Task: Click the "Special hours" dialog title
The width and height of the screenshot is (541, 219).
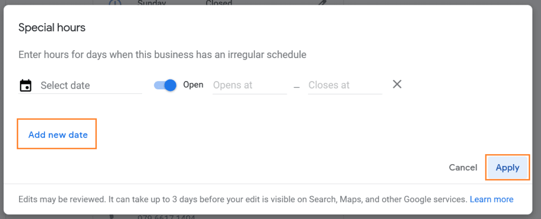Action: click(x=52, y=28)
